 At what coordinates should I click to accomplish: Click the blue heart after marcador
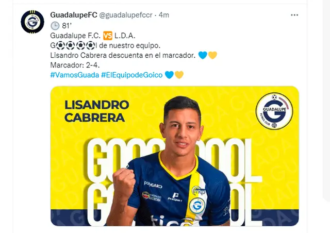(203, 55)
